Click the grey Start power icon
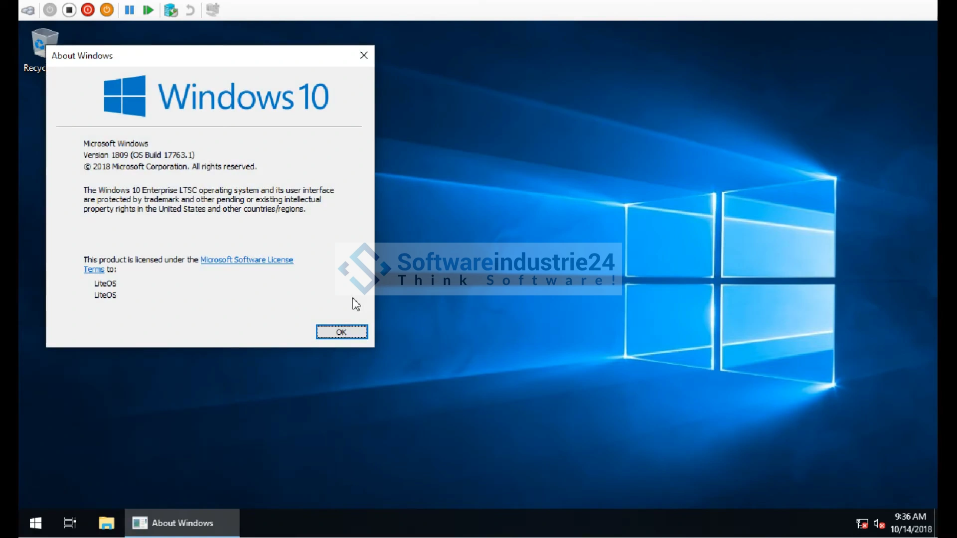The height and width of the screenshot is (538, 957). (x=50, y=10)
